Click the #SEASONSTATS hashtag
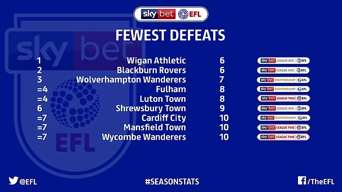This screenshot has height=192, width=342. point(171,181)
